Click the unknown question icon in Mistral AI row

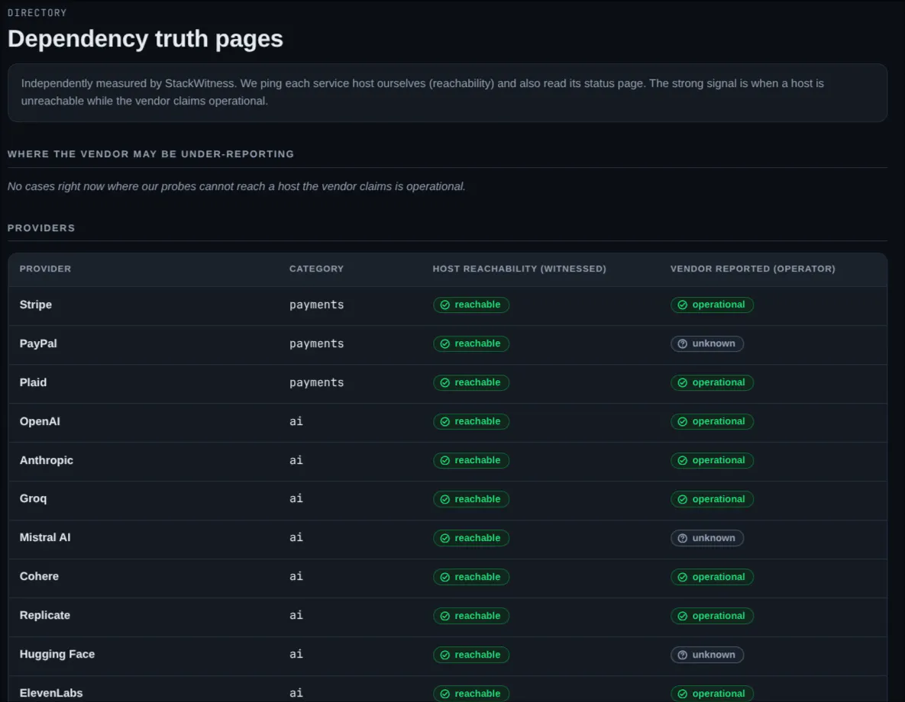click(682, 538)
